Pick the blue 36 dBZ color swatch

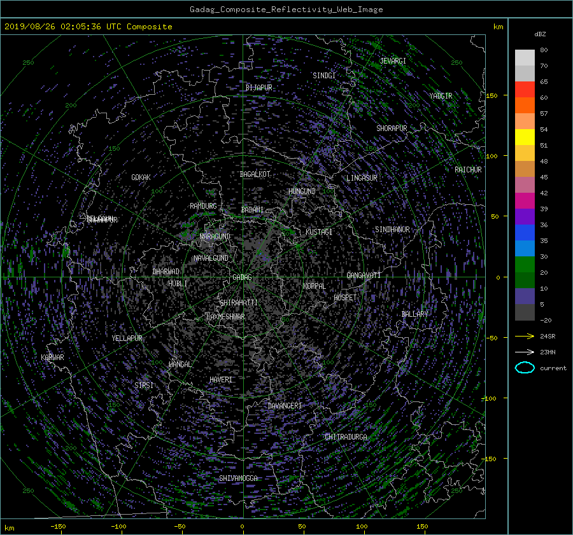[525, 233]
